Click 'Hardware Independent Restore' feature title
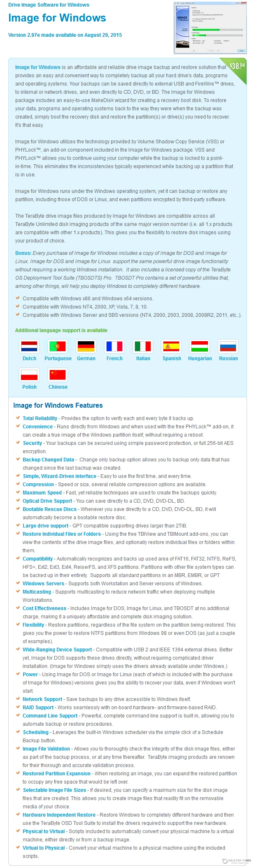 [x=59, y=815]
